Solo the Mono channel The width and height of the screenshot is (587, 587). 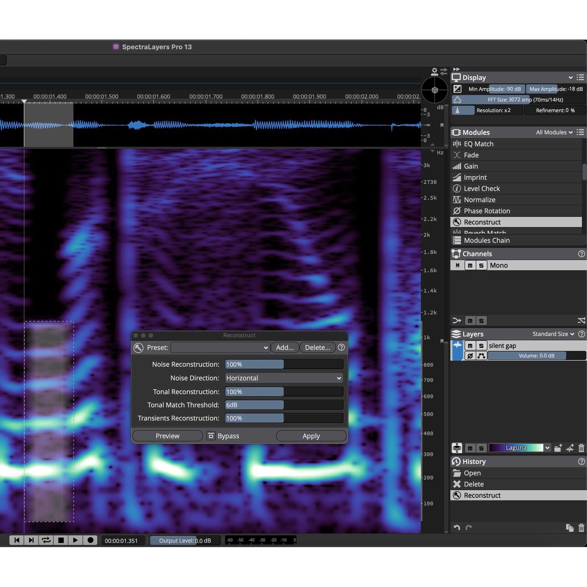click(x=481, y=265)
